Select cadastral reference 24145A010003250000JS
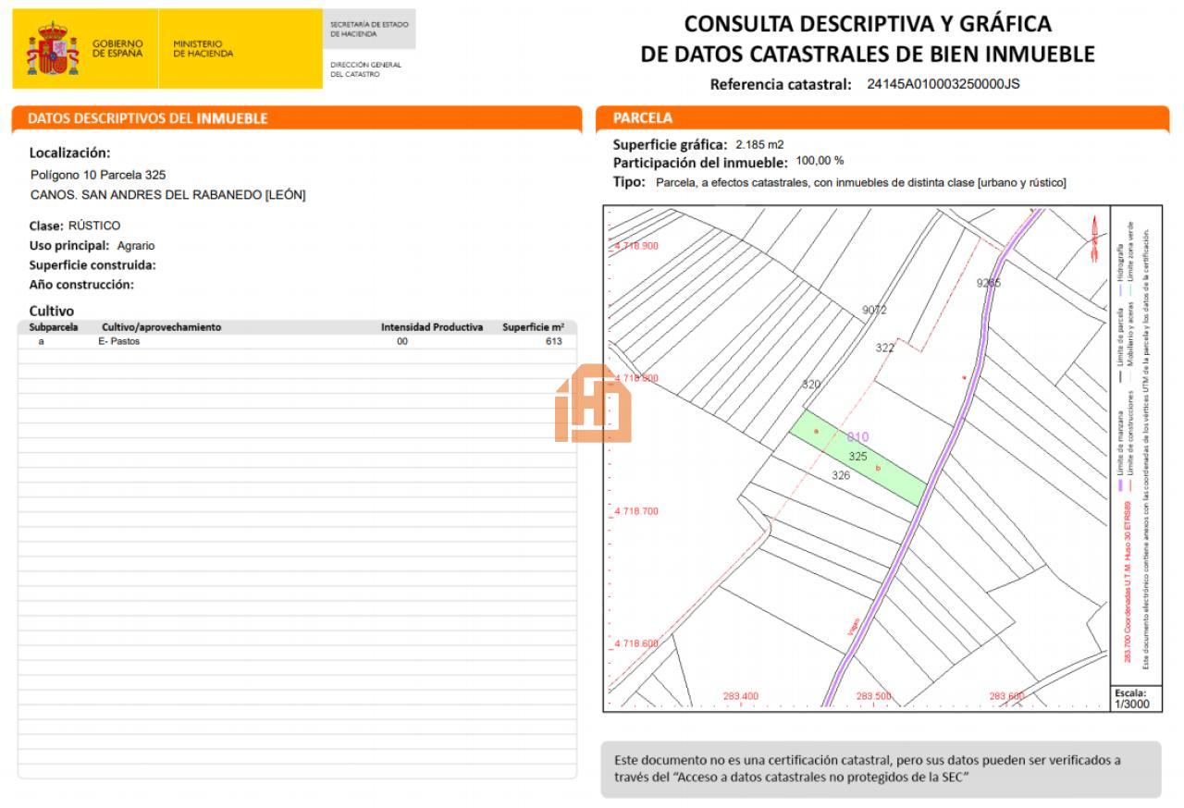Viewport: 1184px width, 808px height. [943, 83]
